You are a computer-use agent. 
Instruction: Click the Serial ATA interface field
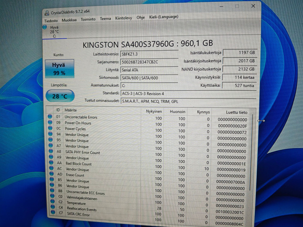149,70
